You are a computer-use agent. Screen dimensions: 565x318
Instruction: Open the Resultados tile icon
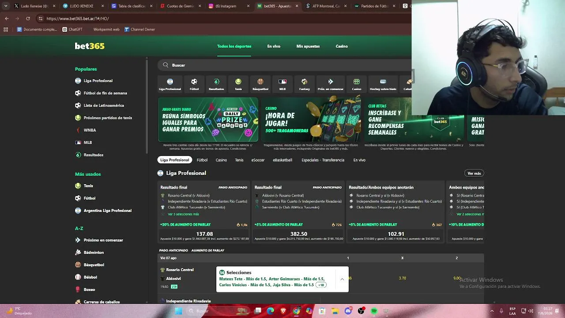point(216,84)
